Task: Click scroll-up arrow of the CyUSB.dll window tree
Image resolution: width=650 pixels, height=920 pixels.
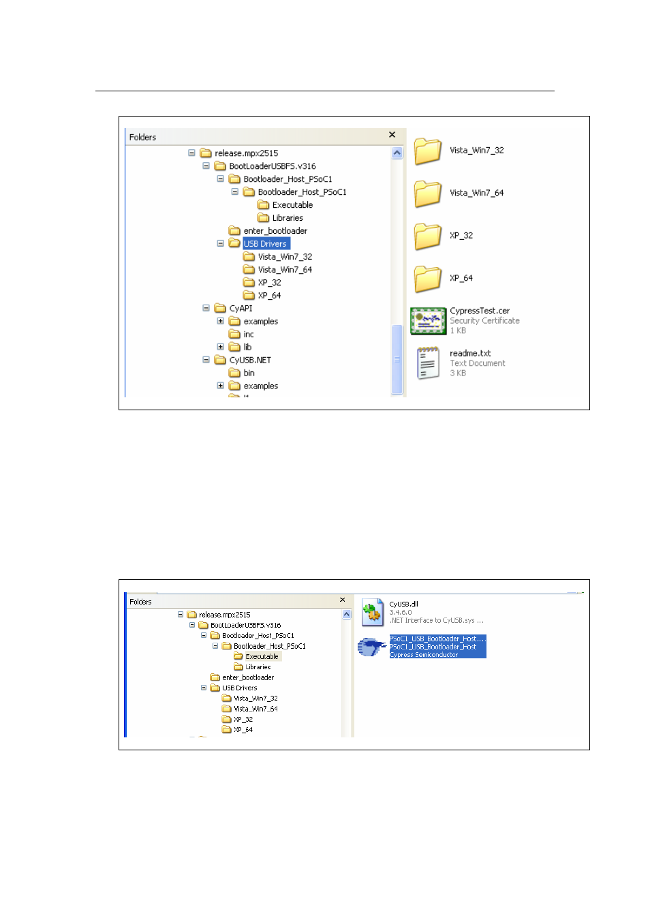Action: tap(347, 615)
